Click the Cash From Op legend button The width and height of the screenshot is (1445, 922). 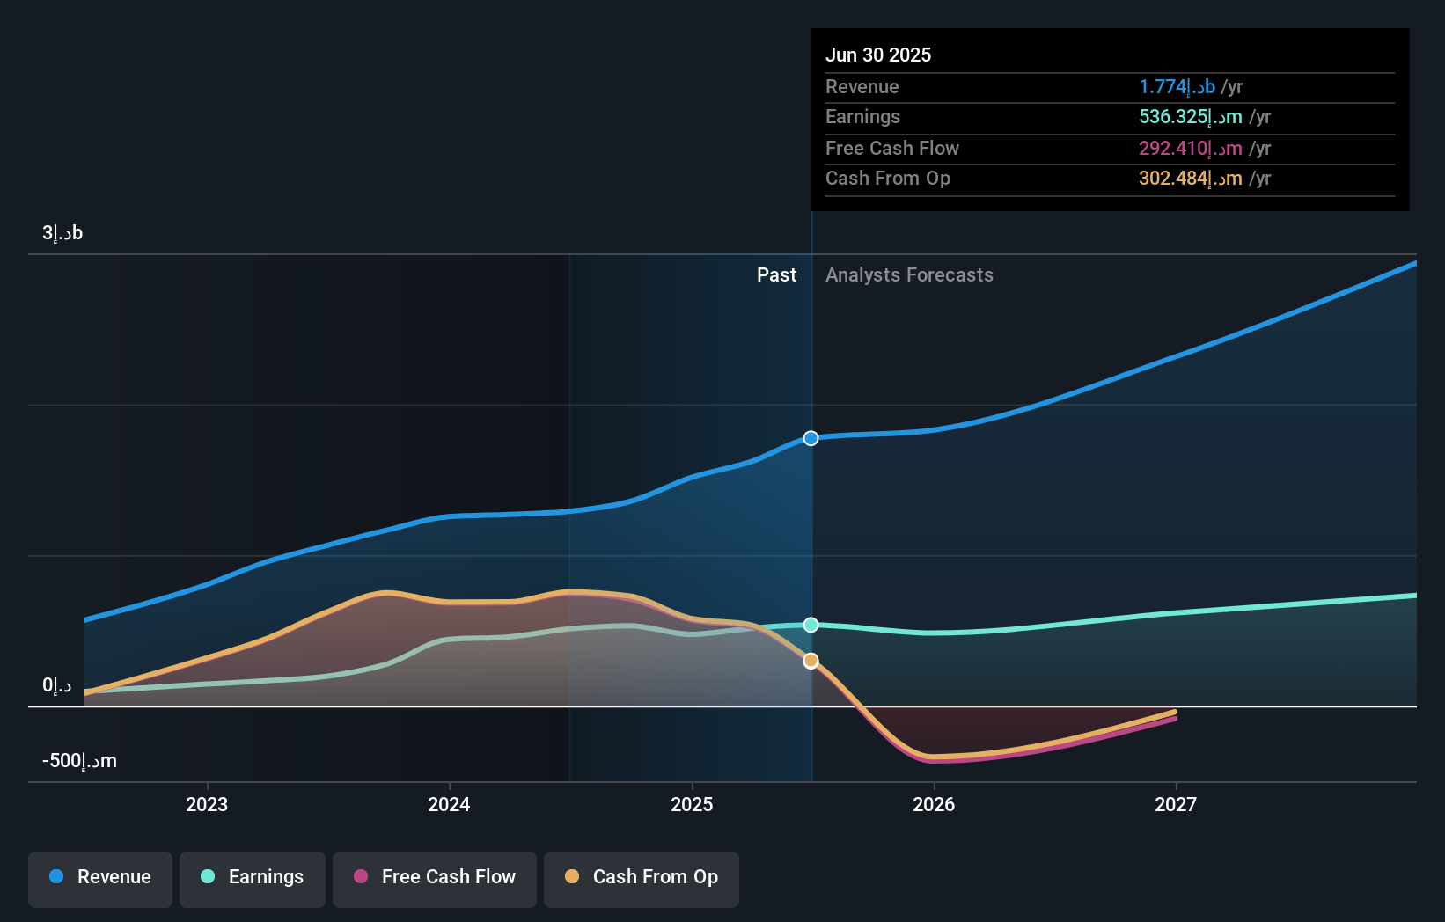641,877
